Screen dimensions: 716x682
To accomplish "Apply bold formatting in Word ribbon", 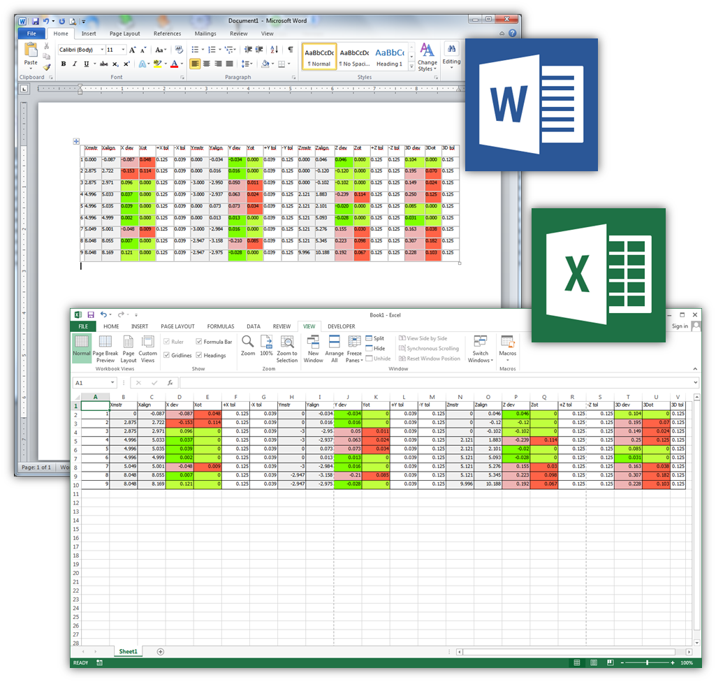I will [x=64, y=64].
